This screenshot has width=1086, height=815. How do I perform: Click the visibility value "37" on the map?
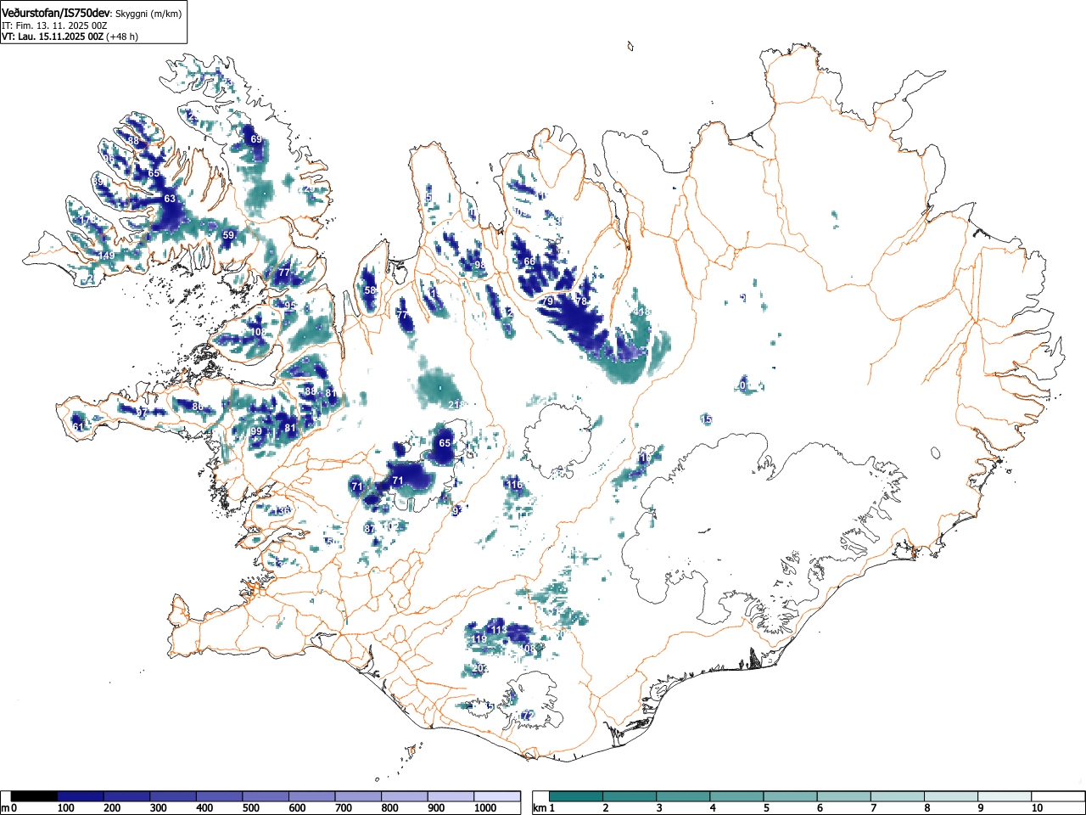coord(143,412)
